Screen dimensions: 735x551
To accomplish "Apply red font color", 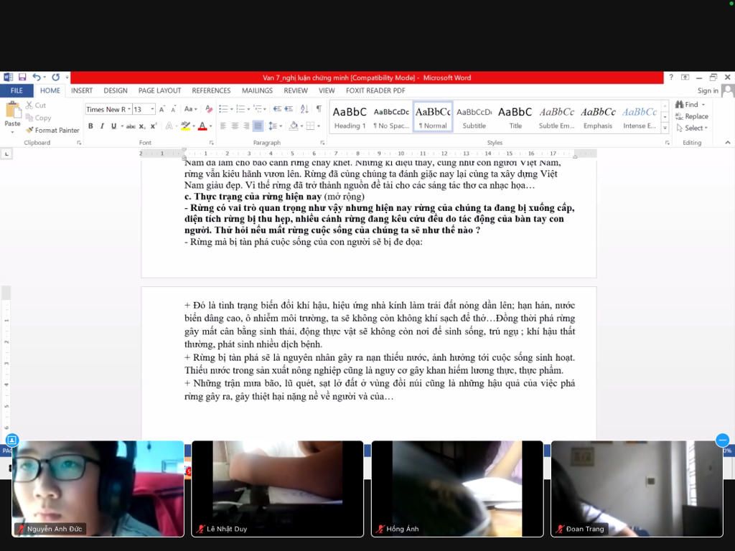I will (202, 126).
